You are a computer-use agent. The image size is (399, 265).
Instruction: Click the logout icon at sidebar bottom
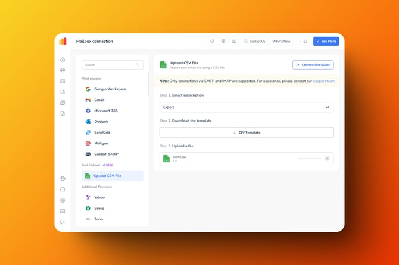click(x=63, y=222)
